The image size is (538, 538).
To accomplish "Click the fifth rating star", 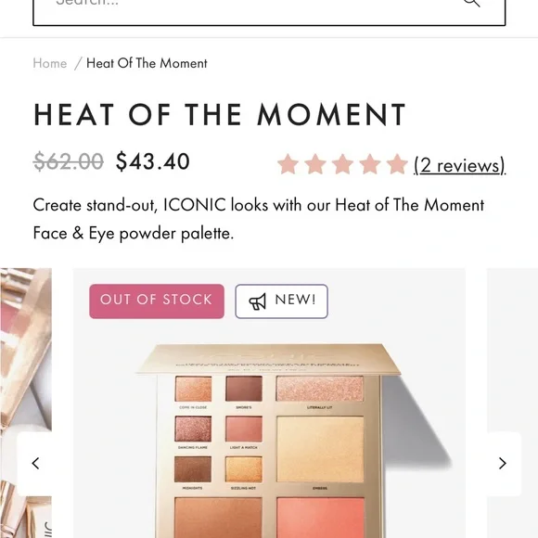I will (x=397, y=164).
